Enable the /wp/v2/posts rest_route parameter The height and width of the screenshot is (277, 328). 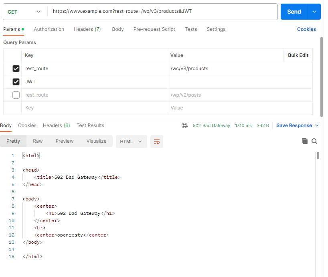(15, 95)
